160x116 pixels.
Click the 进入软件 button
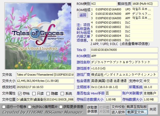(x=118, y=112)
